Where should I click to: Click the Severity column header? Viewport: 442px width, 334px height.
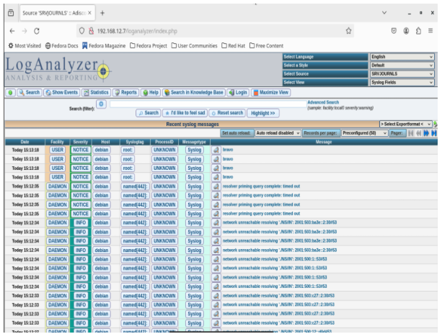pyautogui.click(x=81, y=142)
